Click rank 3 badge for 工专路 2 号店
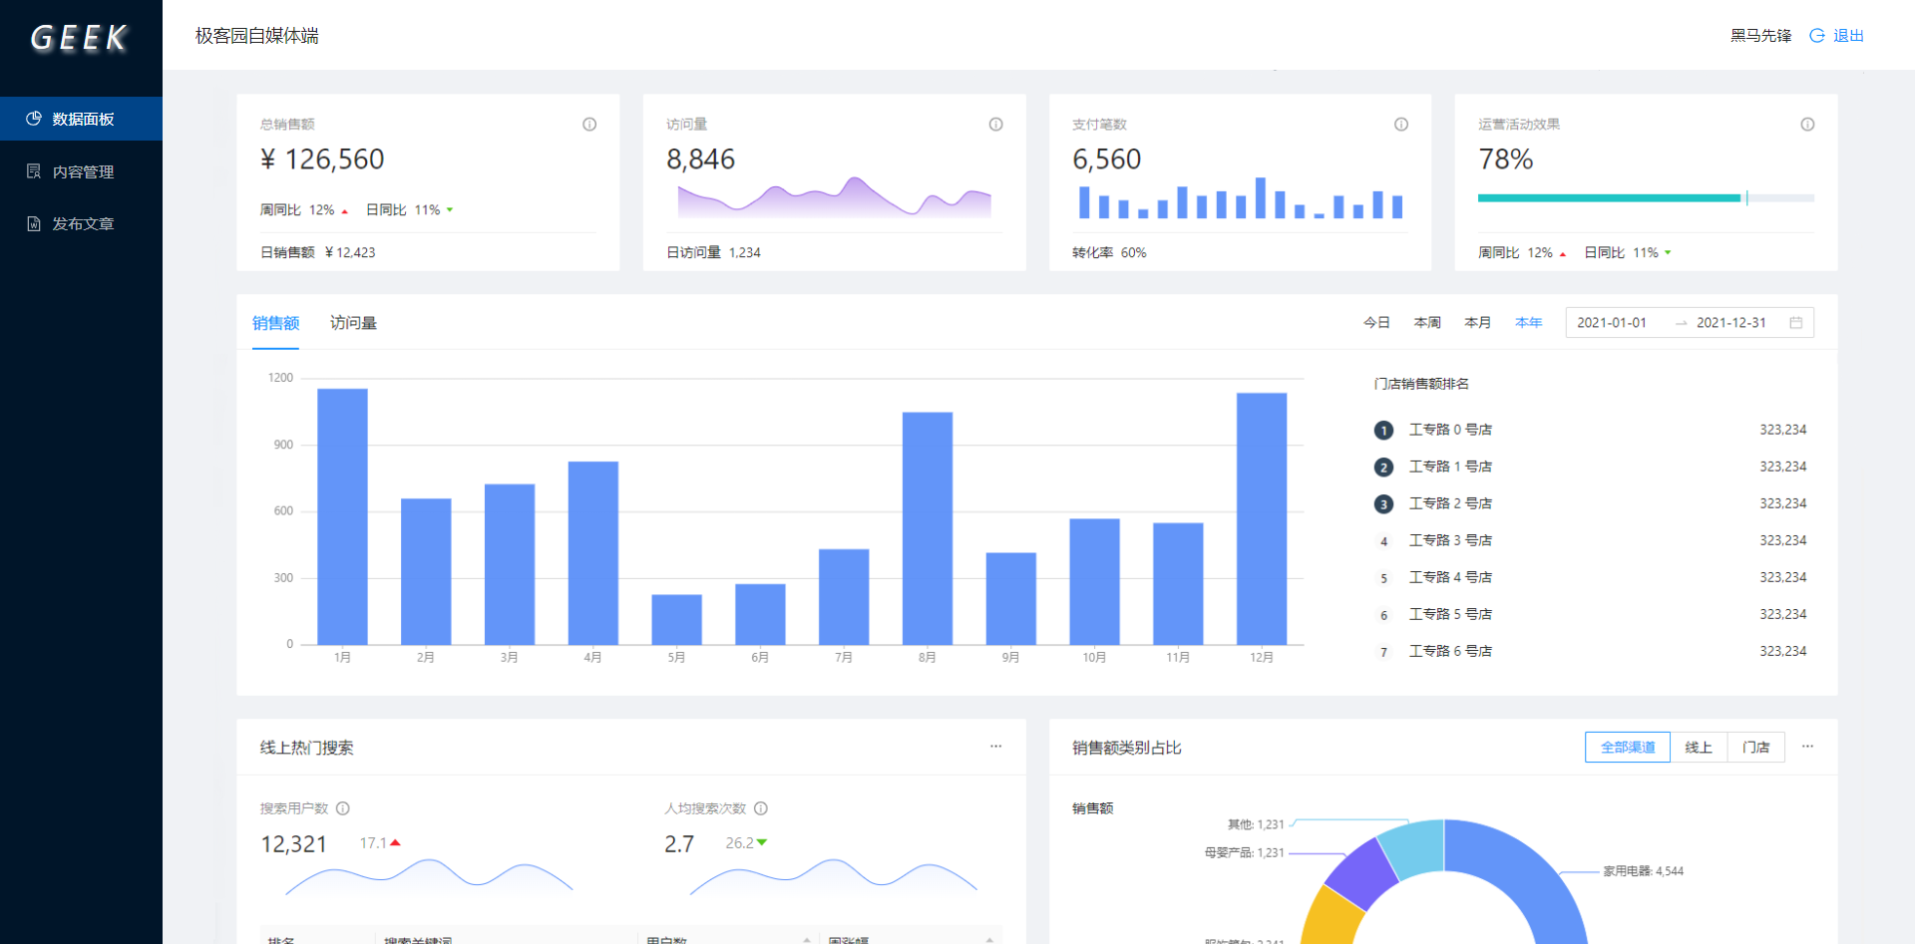Viewport: 1915px width, 944px height. 1383,504
